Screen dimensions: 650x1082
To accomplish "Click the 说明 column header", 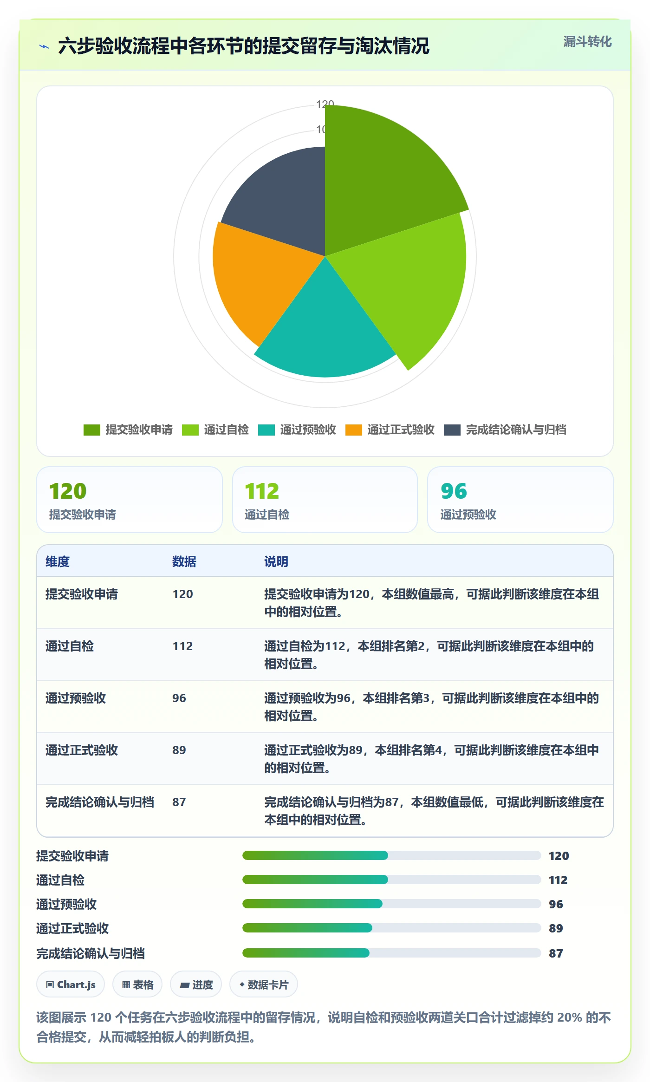I will [276, 561].
